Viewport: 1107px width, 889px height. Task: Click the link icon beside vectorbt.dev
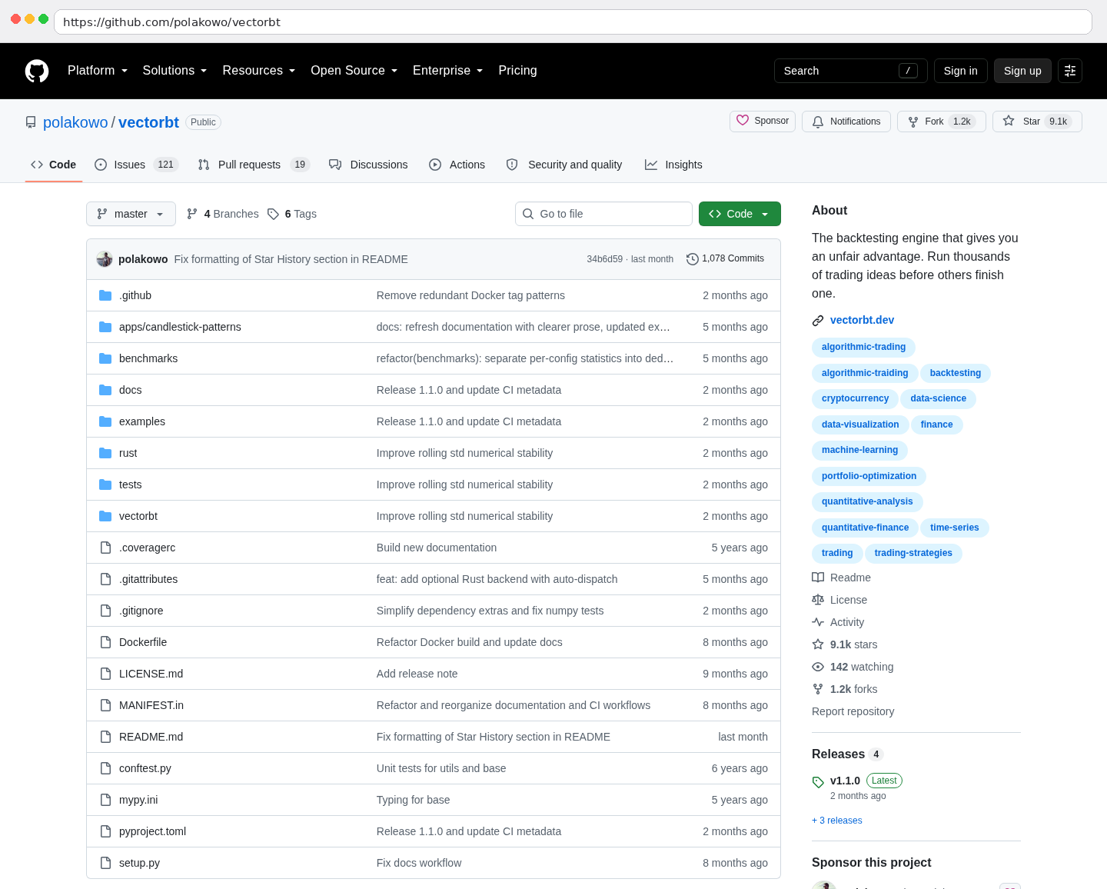(x=818, y=321)
